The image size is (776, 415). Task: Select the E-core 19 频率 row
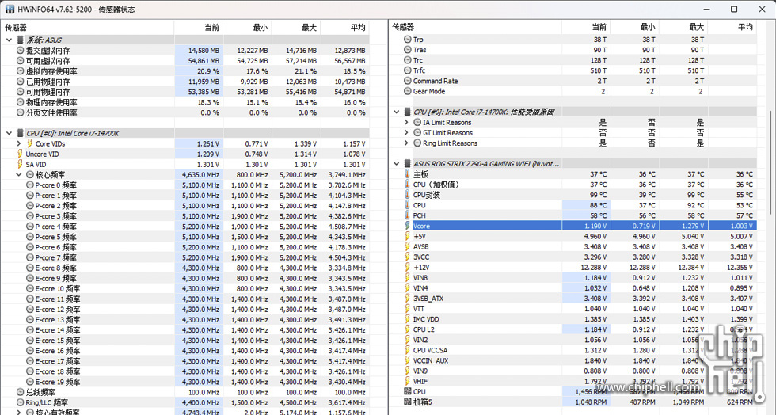tap(185, 382)
